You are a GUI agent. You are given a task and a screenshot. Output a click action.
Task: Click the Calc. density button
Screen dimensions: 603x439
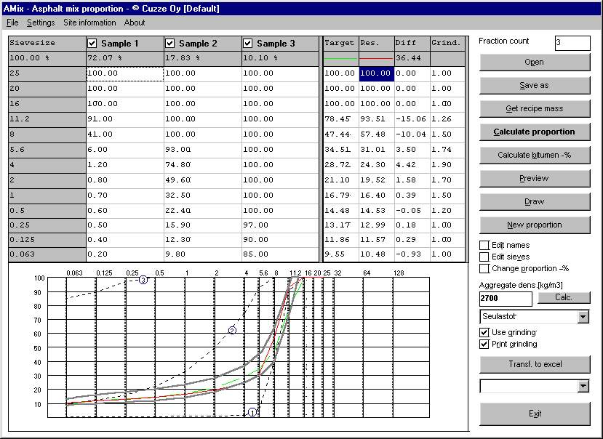(x=564, y=297)
